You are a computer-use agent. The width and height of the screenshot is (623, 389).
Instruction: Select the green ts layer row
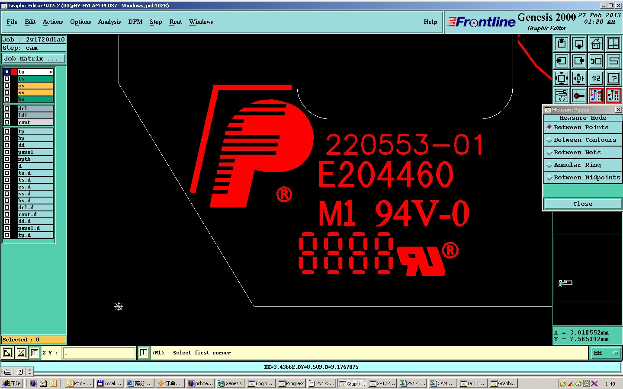35,79
